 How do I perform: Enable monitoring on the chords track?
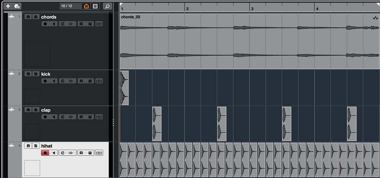(x=54, y=24)
